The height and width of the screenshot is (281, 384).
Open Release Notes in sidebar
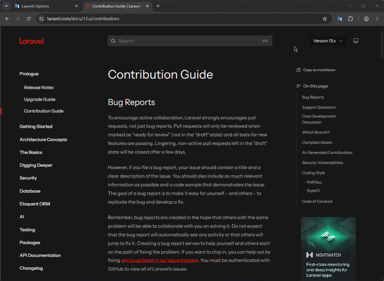pyautogui.click(x=39, y=88)
